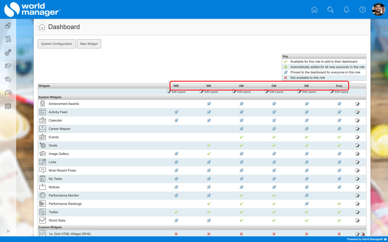
Task: Open the people group sidebar icon
Action: [8, 106]
